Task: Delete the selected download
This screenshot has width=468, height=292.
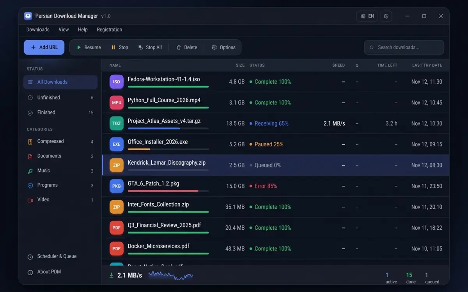Action: tap(187, 47)
